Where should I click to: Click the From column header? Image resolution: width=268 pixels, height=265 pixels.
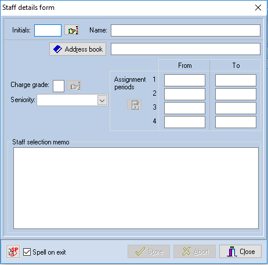(x=185, y=66)
